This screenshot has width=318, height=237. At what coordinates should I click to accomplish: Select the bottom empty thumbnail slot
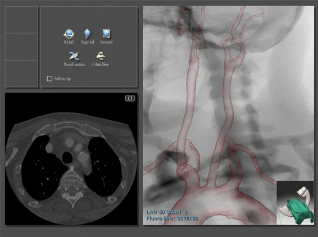(21, 74)
